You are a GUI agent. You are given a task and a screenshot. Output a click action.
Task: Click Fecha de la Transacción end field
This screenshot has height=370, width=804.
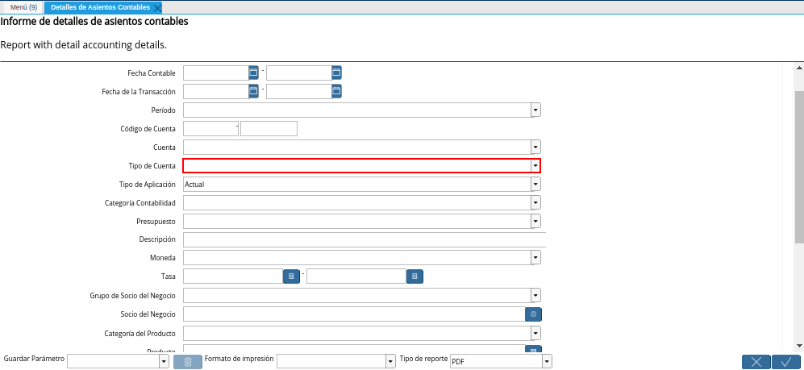299,91
